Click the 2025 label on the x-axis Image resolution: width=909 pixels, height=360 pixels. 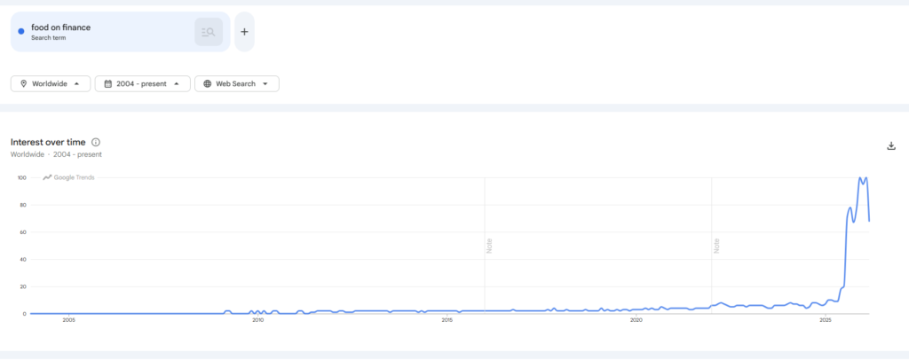point(826,320)
